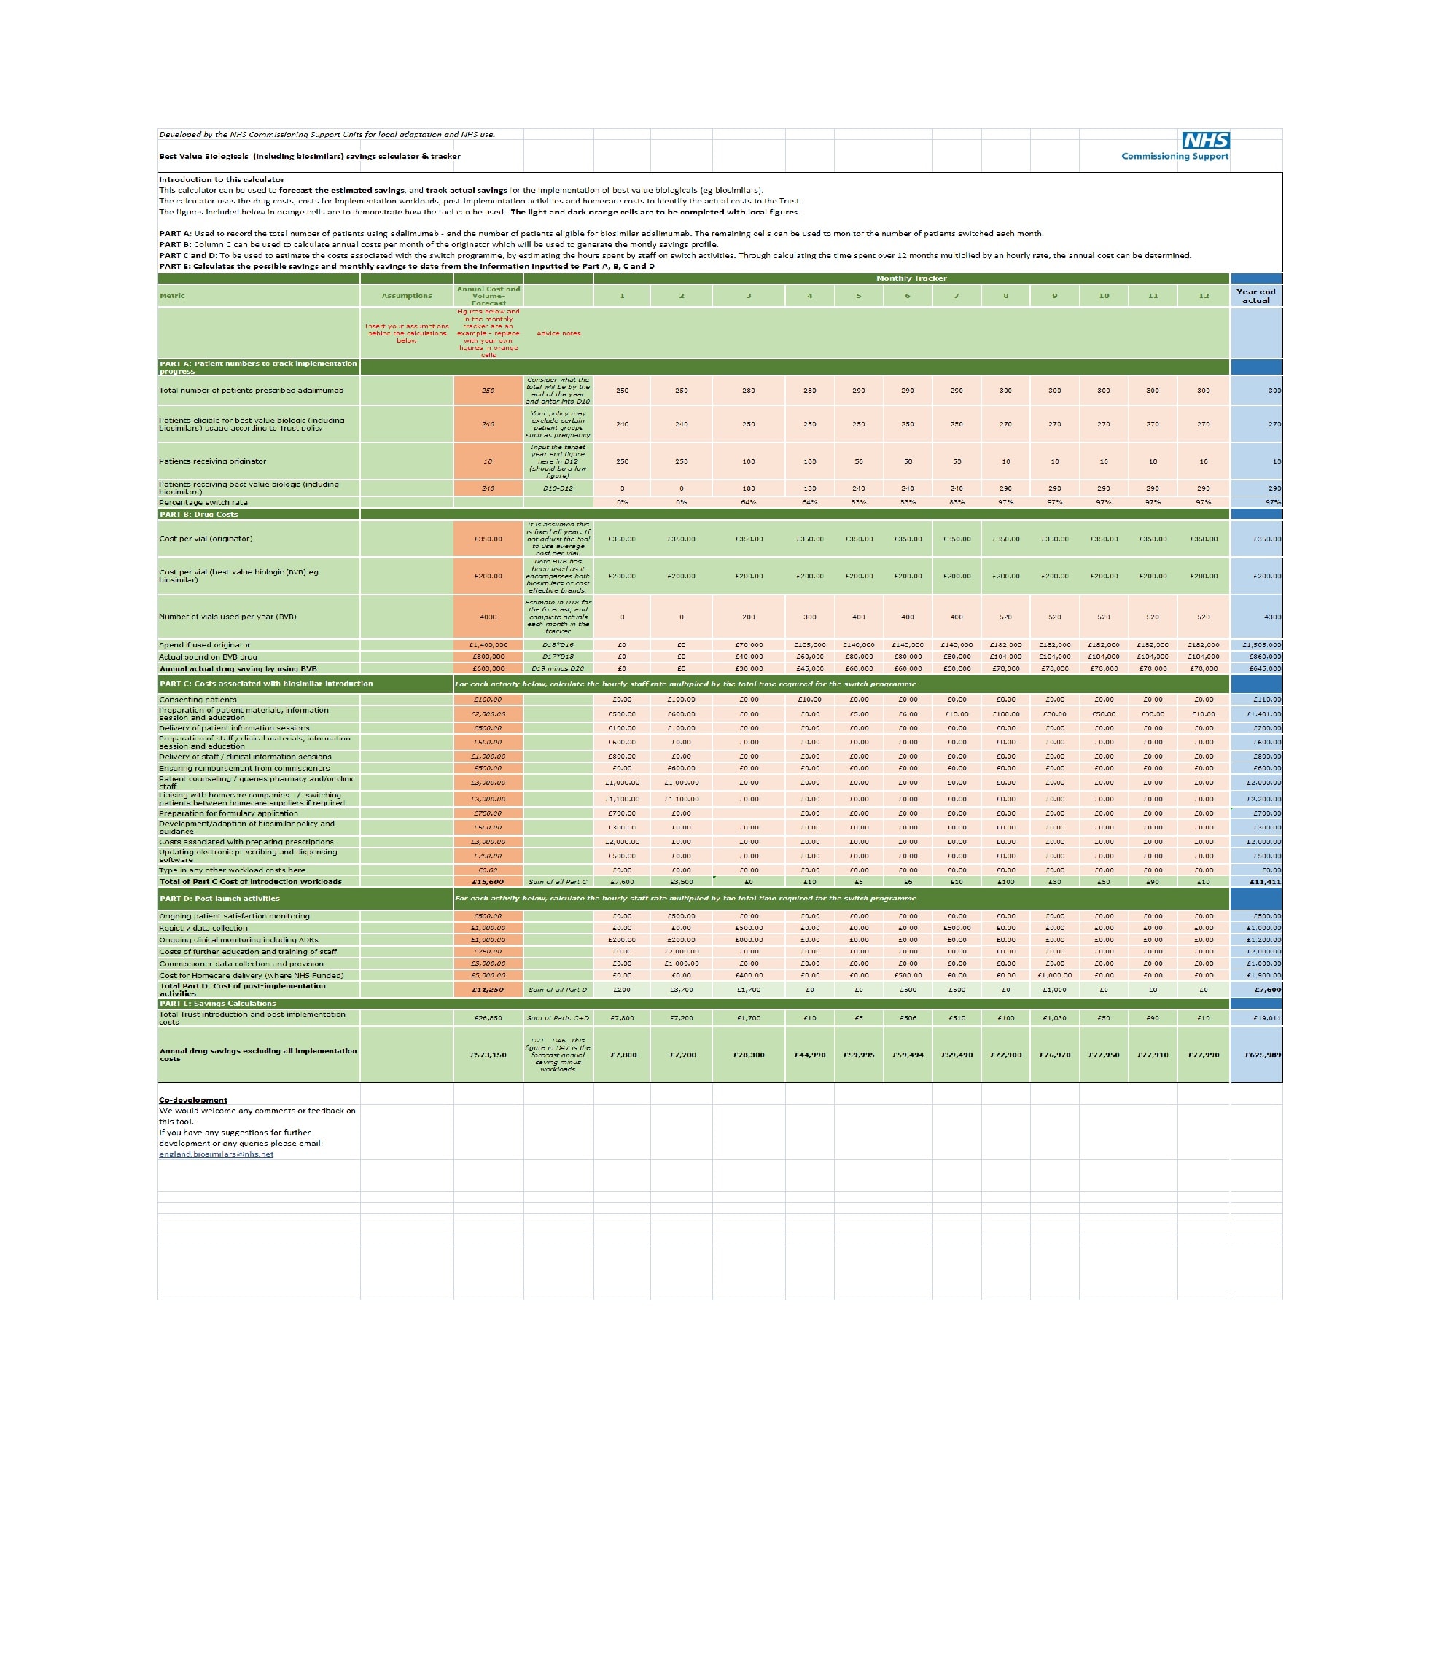
Task: Click the 'Consenting patients' row label
Action: click(259, 700)
